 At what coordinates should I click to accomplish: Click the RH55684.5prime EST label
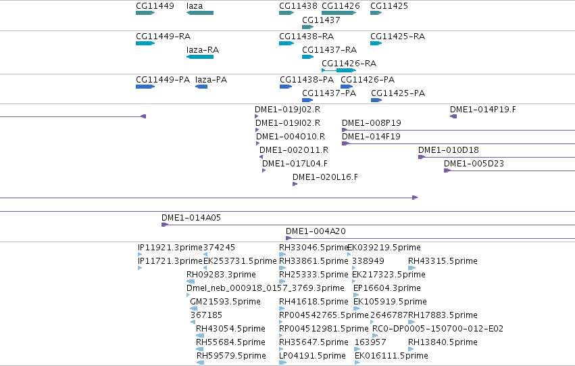point(230,342)
